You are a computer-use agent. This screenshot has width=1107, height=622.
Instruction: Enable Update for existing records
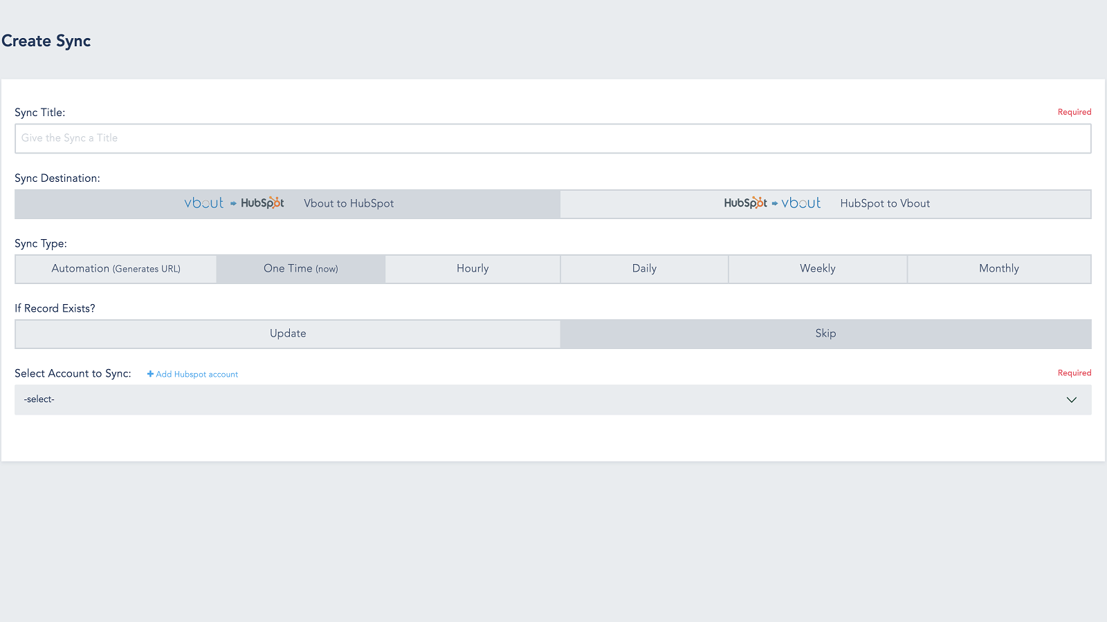tap(288, 333)
